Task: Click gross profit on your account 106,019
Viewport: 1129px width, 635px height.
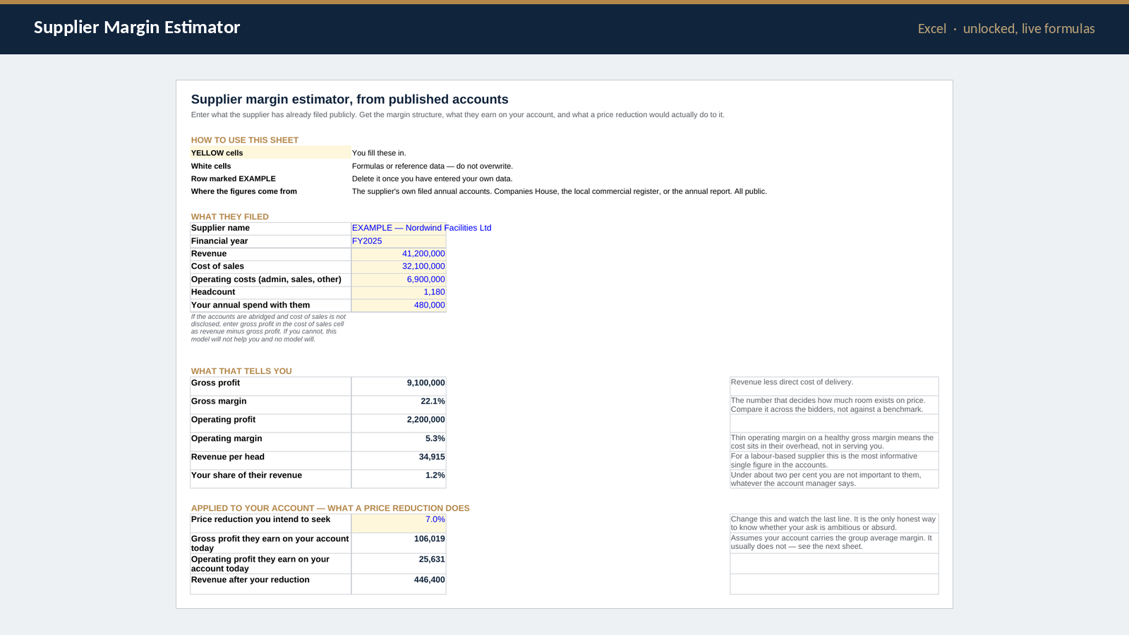Action: [x=399, y=543]
